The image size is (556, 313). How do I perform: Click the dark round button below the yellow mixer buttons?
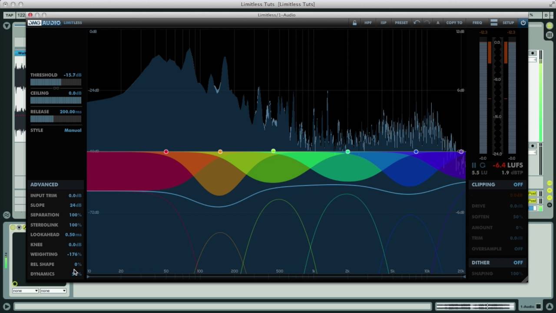(x=549, y=205)
